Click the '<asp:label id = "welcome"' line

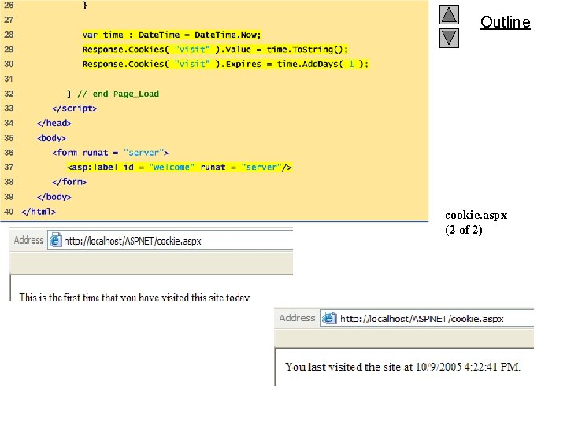pos(180,168)
